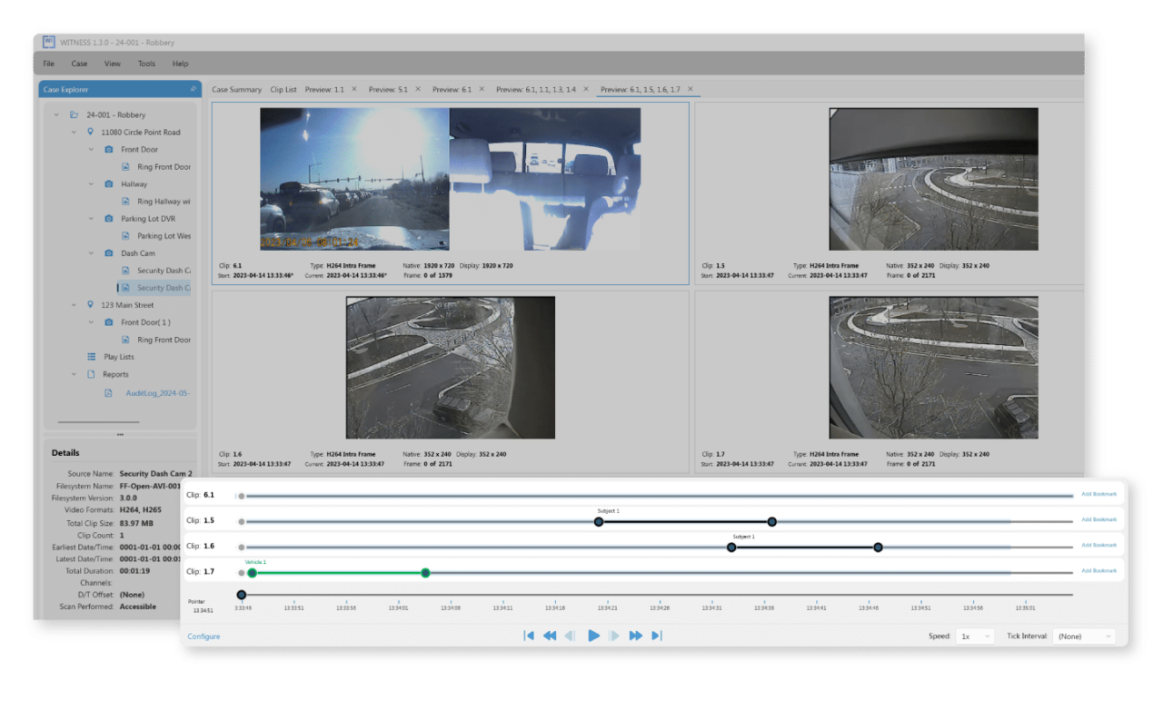The width and height of the screenshot is (1163, 711).
Task: Open the Tick Interval dropdown
Action: tap(1083, 636)
